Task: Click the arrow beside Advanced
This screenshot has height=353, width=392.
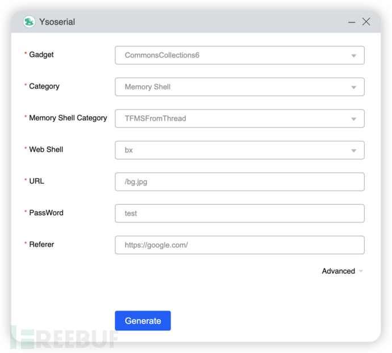Action: [x=361, y=271]
